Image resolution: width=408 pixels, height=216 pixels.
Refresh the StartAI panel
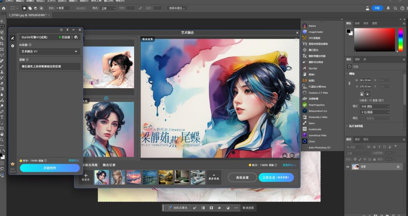click(x=62, y=30)
